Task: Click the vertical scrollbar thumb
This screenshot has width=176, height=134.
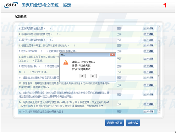Action: tap(159, 76)
